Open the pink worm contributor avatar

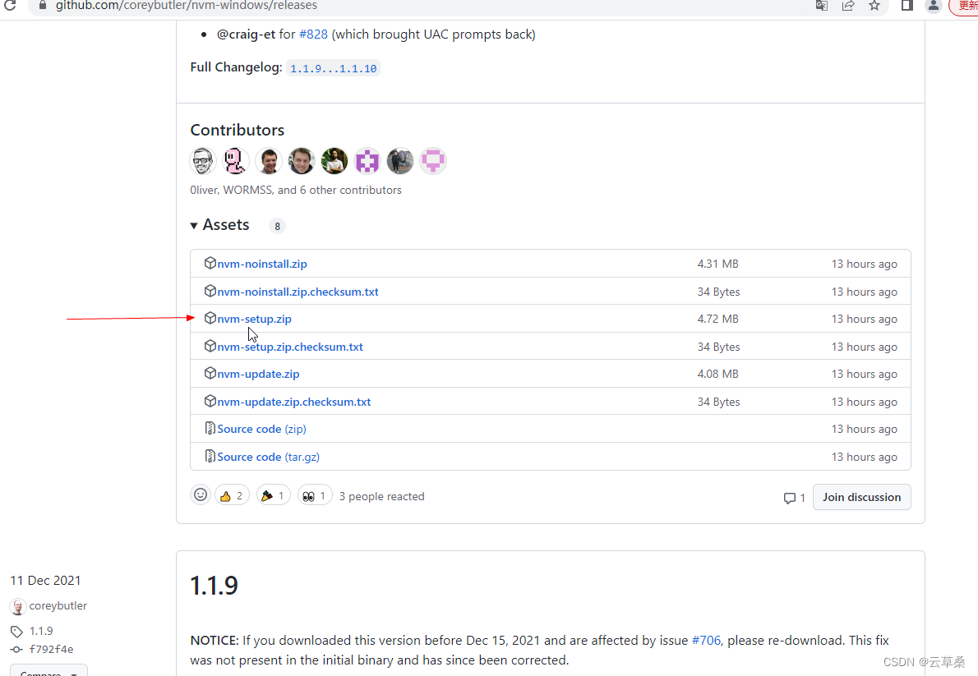[x=236, y=161]
